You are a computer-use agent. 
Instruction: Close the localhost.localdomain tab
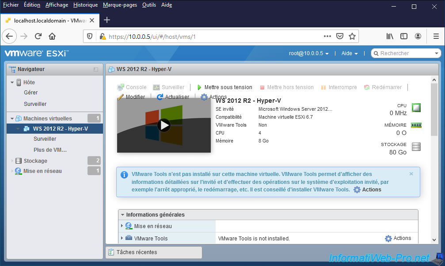pyautogui.click(x=92, y=20)
